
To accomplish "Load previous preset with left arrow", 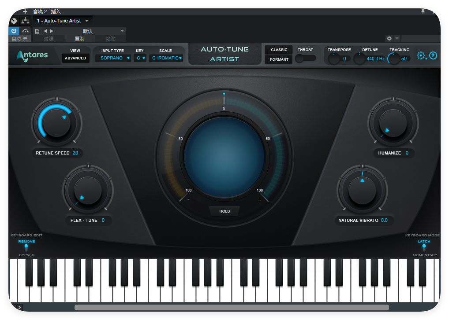I will pos(45,31).
